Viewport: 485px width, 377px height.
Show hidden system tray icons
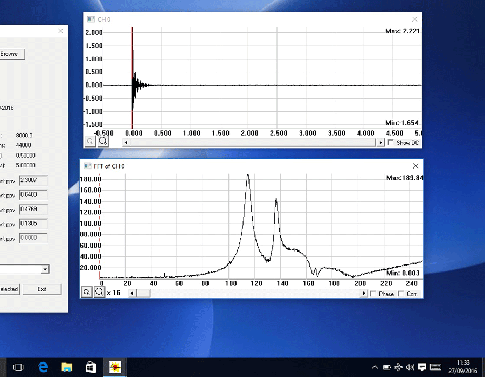pyautogui.click(x=375, y=367)
